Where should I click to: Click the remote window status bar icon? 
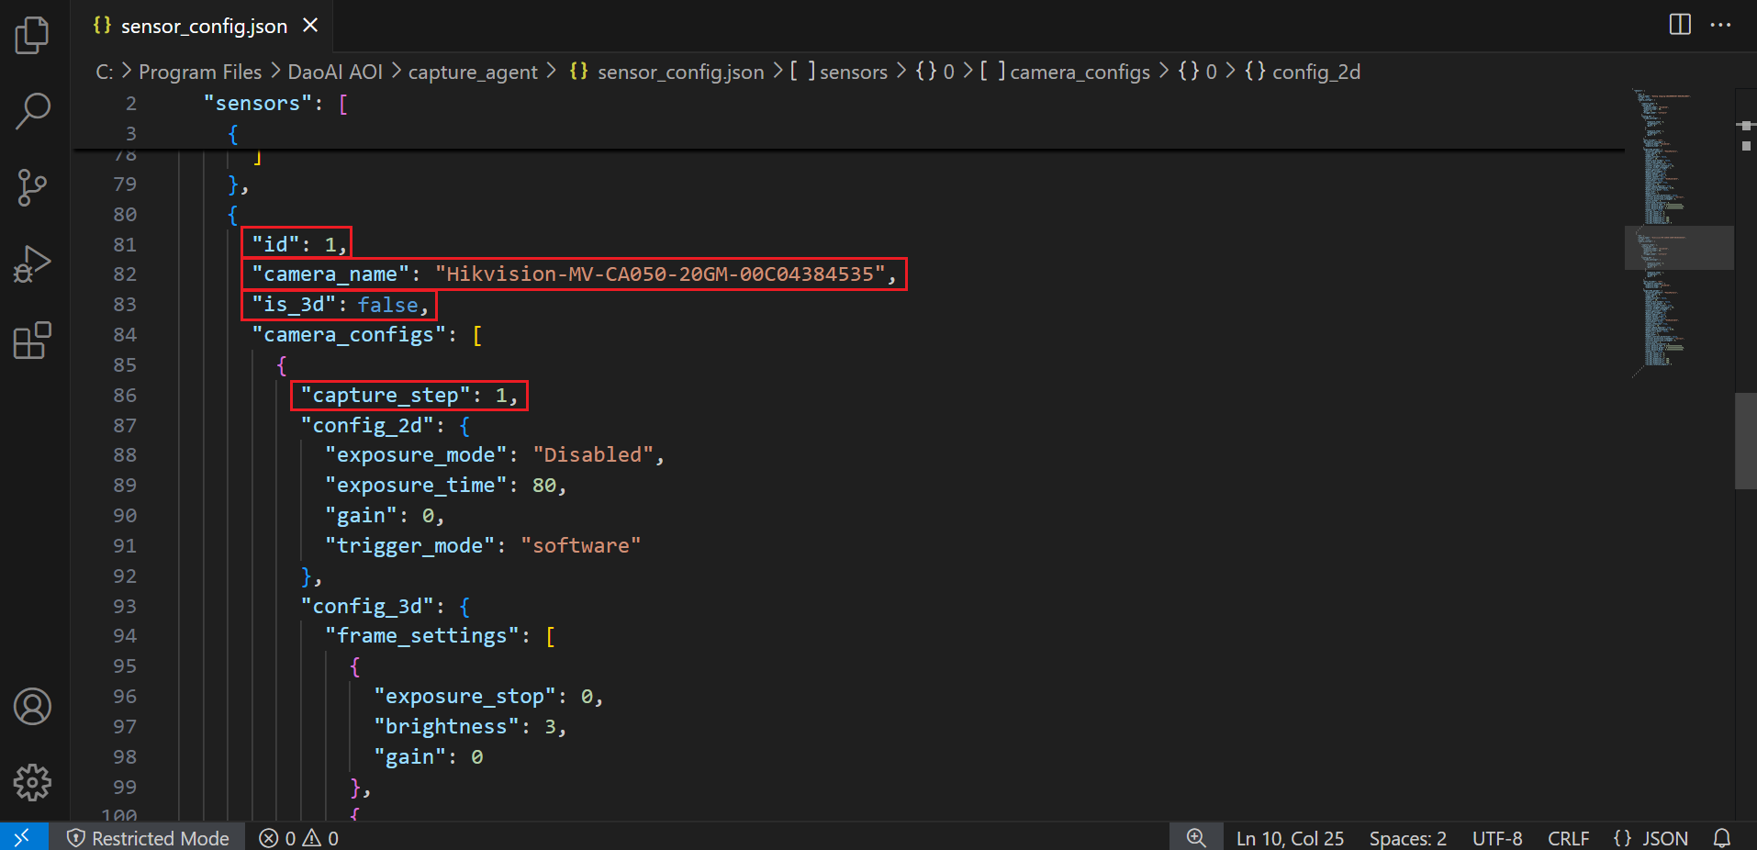coord(23,837)
